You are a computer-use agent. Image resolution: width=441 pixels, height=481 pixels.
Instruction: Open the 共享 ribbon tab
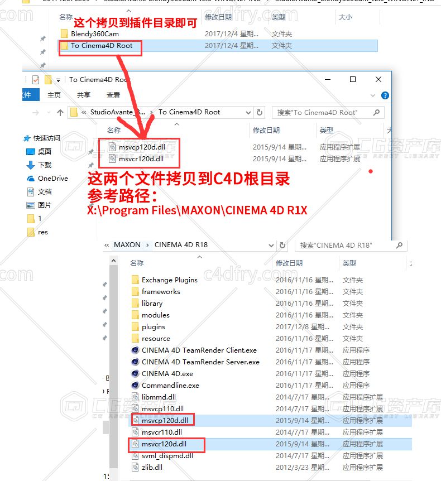84,95
